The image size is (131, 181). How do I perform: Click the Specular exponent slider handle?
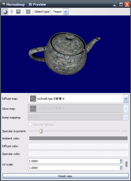pyautogui.click(x=41, y=131)
